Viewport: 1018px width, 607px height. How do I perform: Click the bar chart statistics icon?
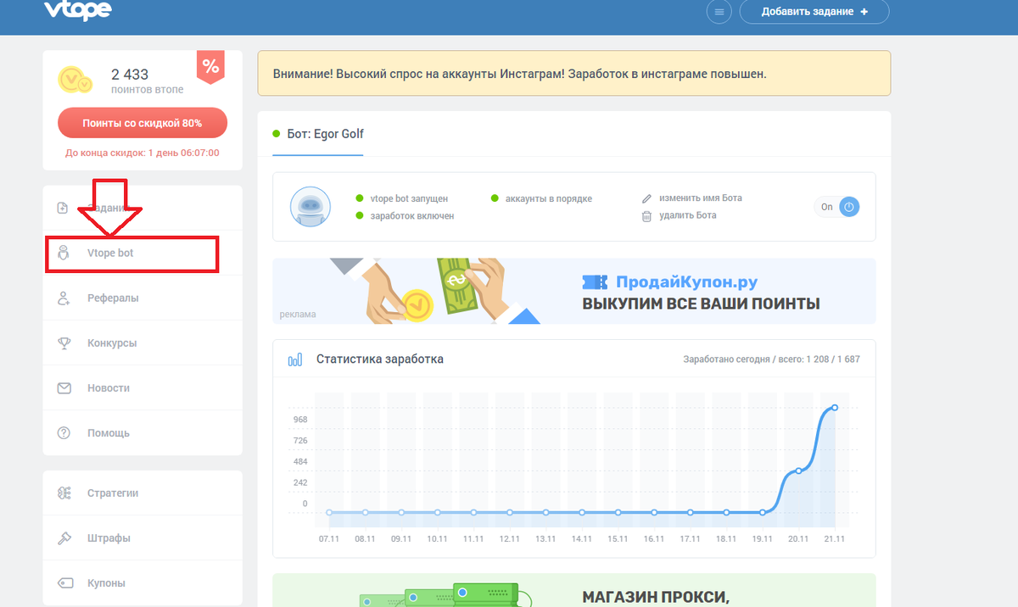(x=295, y=359)
